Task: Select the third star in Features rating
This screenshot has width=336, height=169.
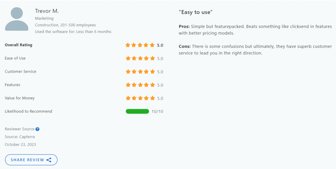Action: tap(140, 85)
